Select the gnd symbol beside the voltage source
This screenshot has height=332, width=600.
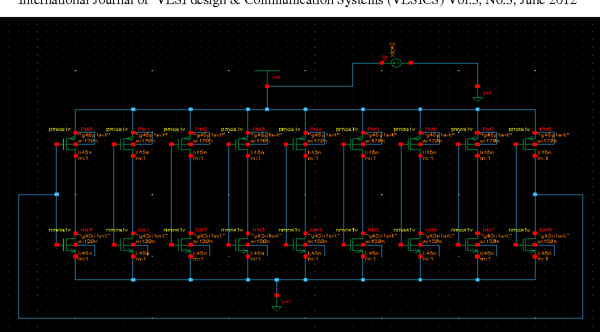click(477, 99)
